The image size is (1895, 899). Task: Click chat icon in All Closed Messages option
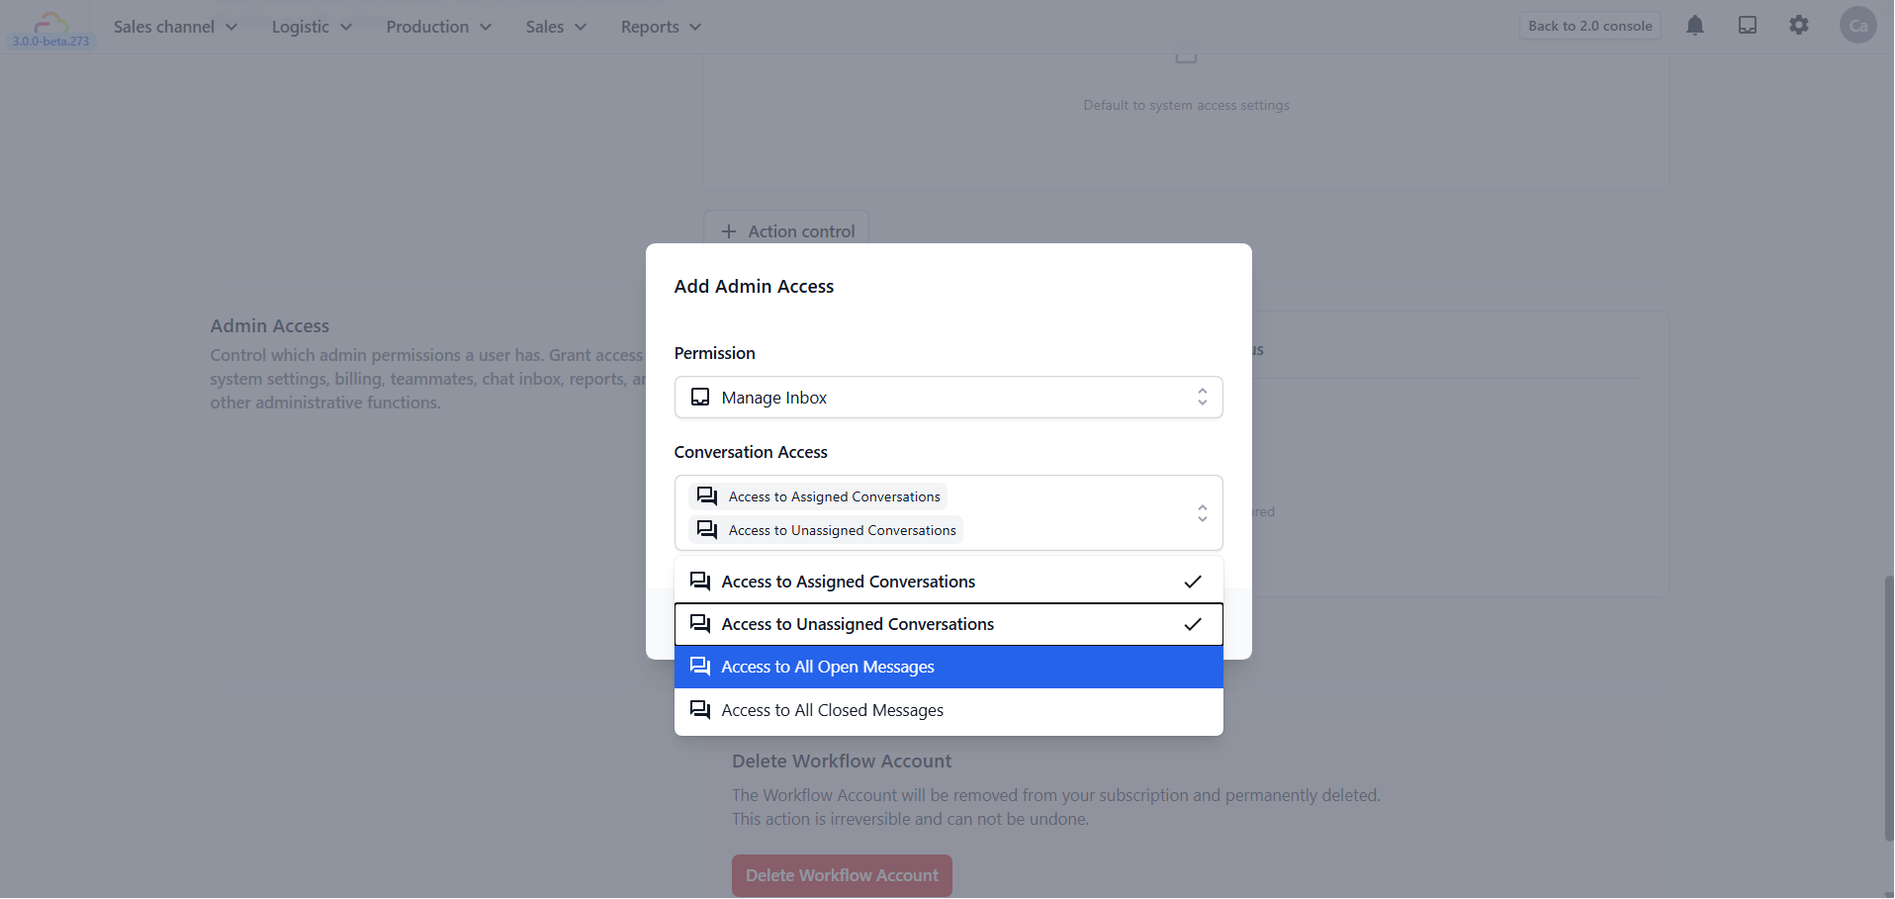pyautogui.click(x=700, y=710)
